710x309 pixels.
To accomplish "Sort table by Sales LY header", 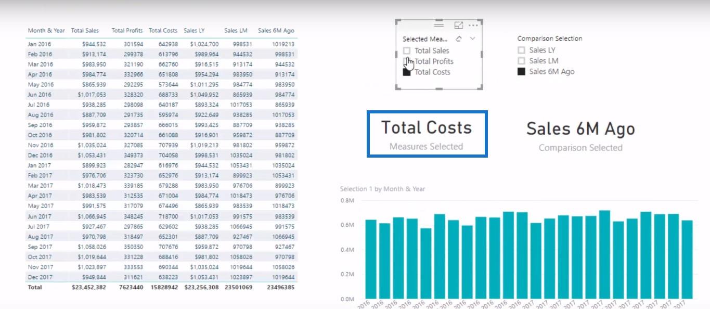I will (193, 31).
